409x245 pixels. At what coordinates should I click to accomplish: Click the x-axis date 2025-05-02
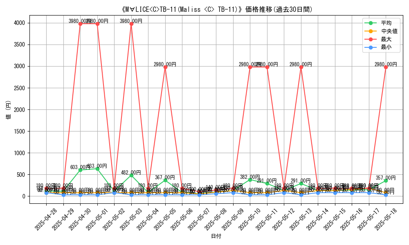click(114, 219)
